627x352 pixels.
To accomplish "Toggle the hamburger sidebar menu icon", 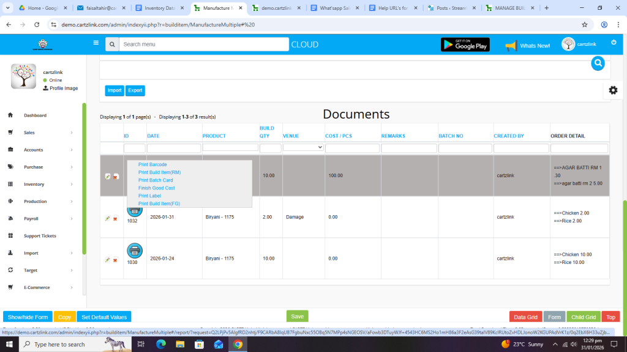I will click(x=96, y=43).
